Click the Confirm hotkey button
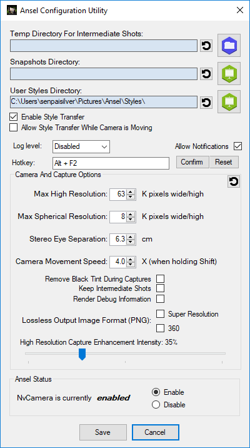 pos(192,162)
